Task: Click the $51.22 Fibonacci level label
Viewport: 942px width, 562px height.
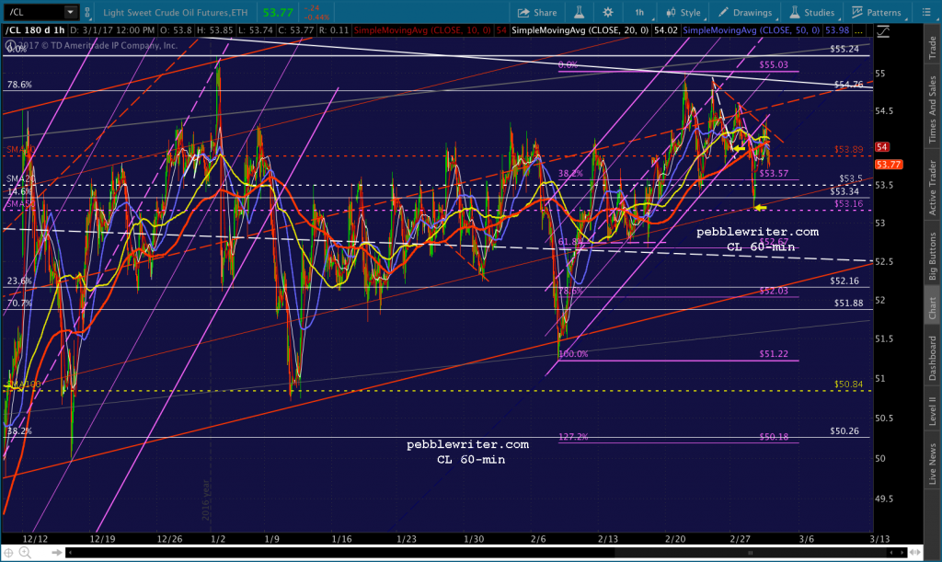Action: (x=774, y=354)
